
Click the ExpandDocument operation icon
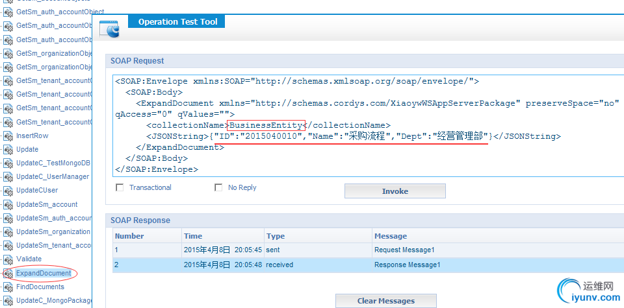coord(8,274)
